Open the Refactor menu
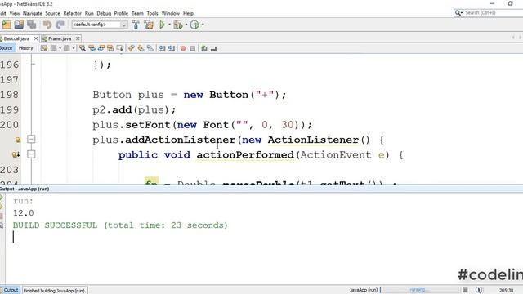 (73, 13)
